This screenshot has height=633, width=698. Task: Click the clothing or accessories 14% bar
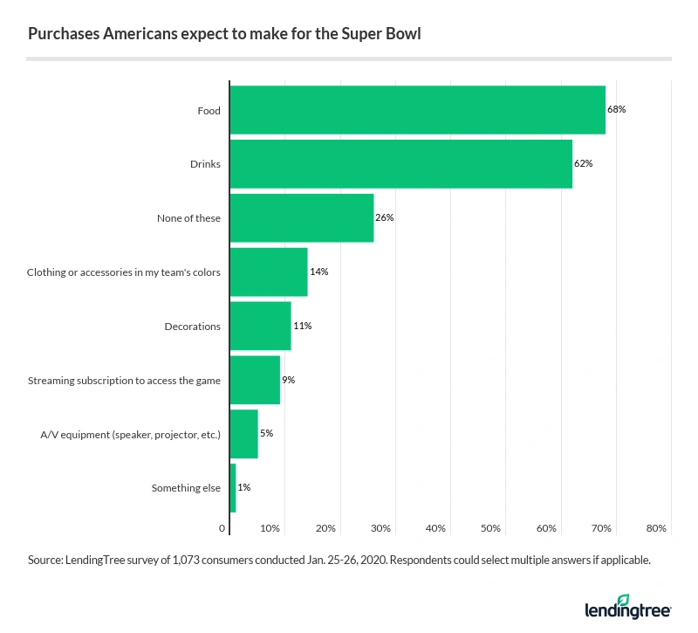click(269, 272)
